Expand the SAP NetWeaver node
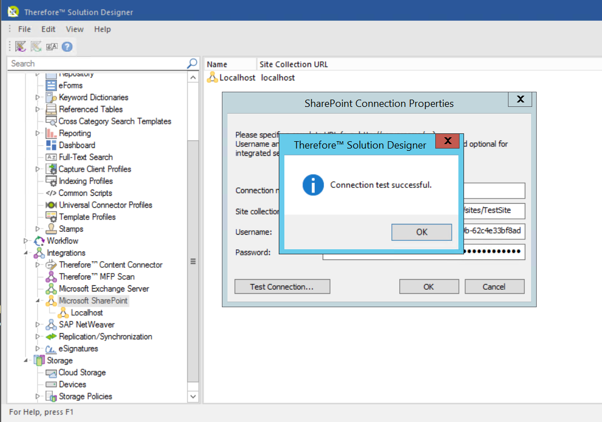Viewport: 602px width, 422px height. pyautogui.click(x=37, y=325)
